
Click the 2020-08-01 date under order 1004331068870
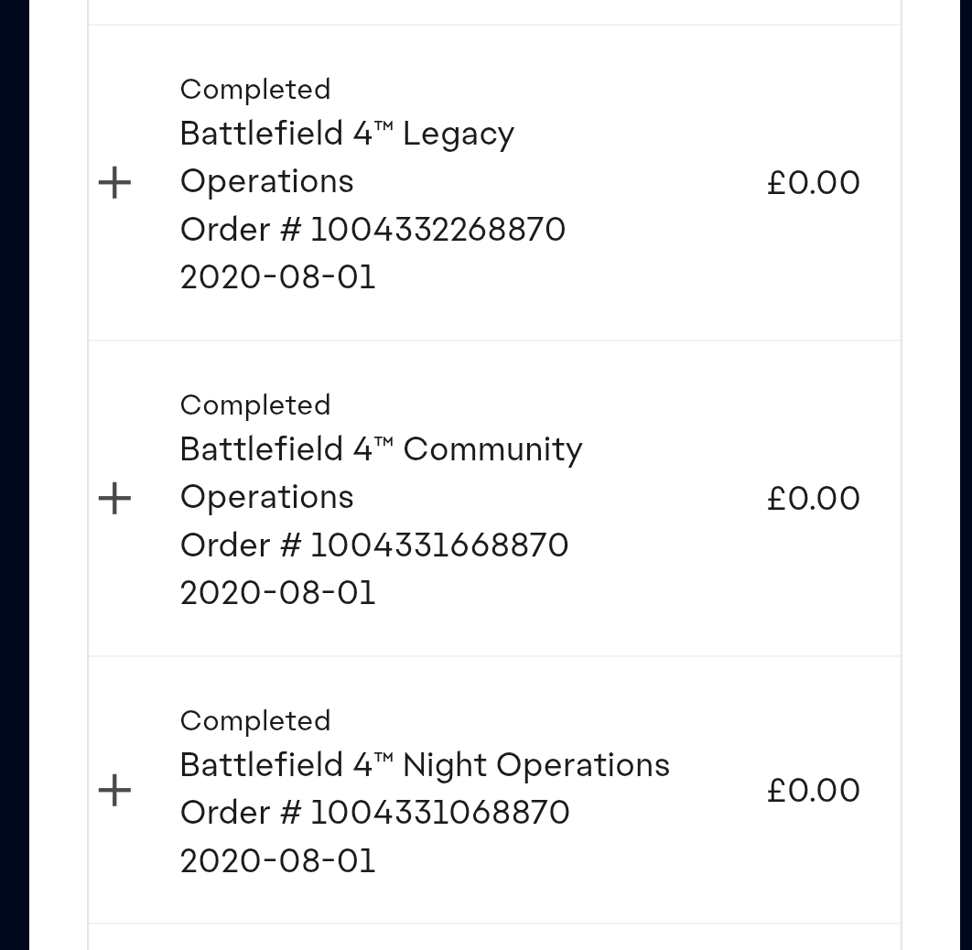(x=277, y=860)
